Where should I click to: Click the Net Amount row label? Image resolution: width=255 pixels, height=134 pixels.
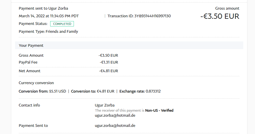point(30,71)
